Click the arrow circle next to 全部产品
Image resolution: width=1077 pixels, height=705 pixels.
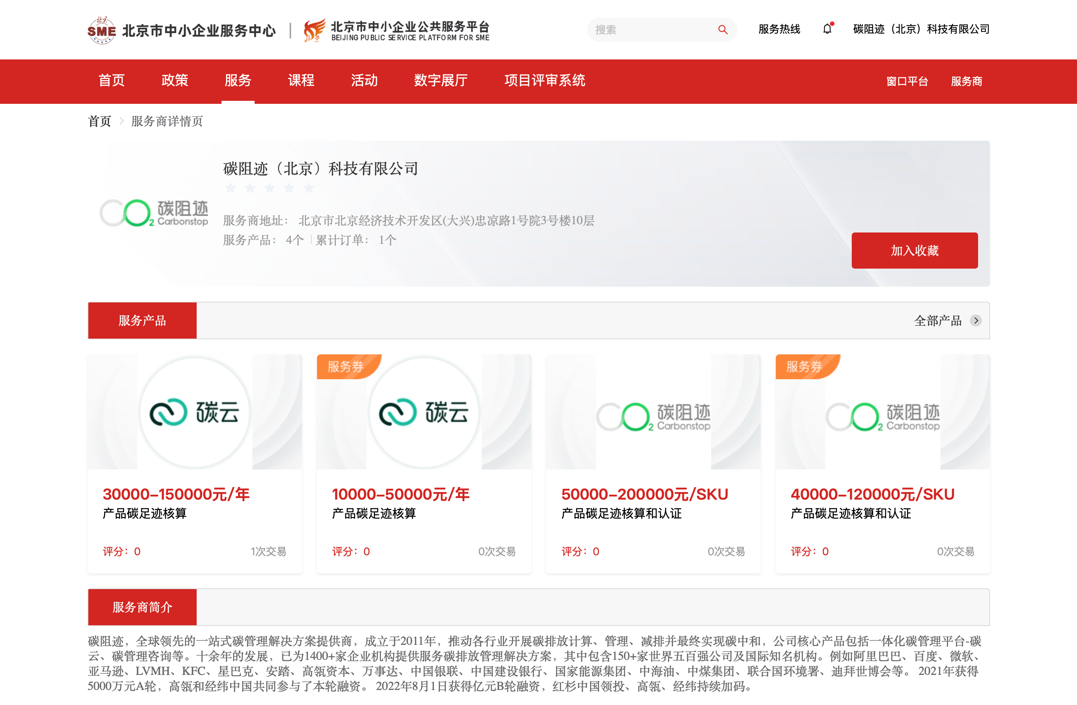976,321
